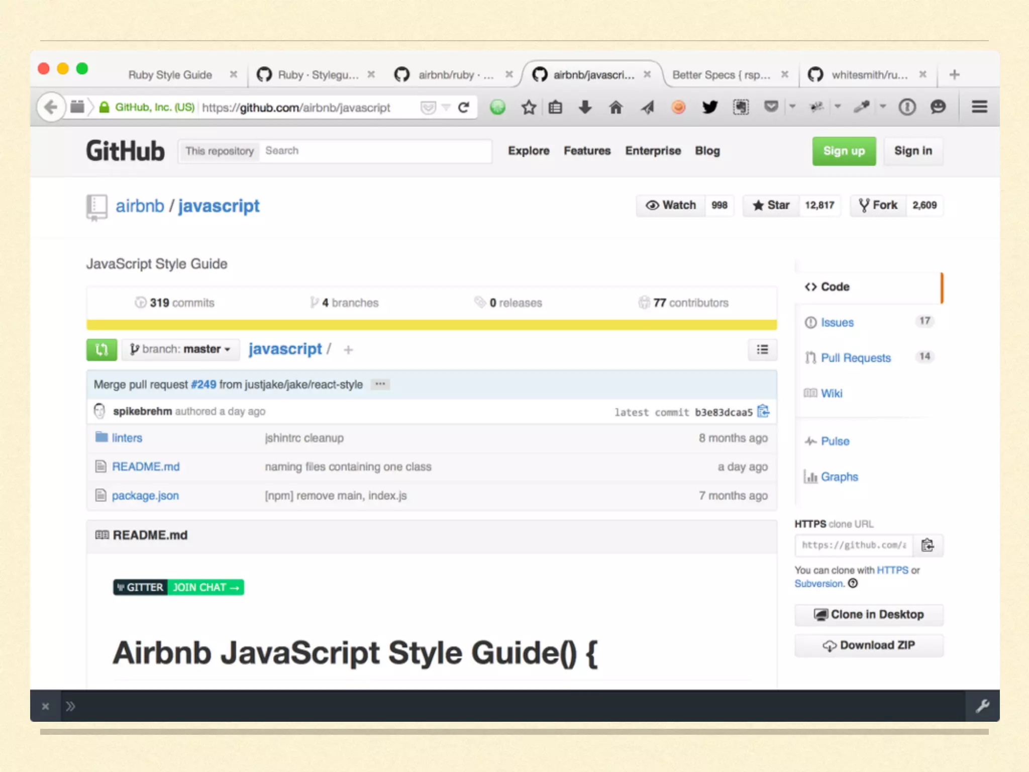The height and width of the screenshot is (772, 1029).
Task: Click the green compare branches icon
Action: click(x=101, y=349)
